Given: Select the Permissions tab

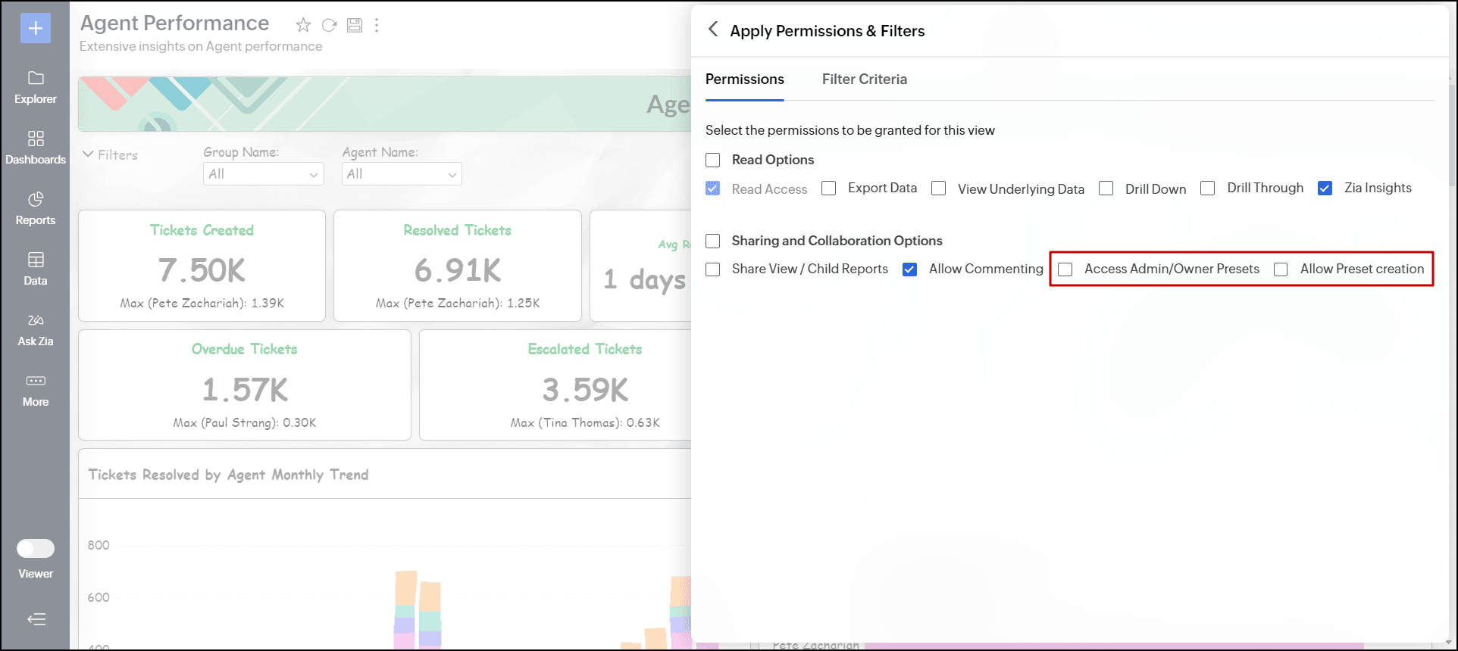Looking at the screenshot, I should click(x=744, y=79).
